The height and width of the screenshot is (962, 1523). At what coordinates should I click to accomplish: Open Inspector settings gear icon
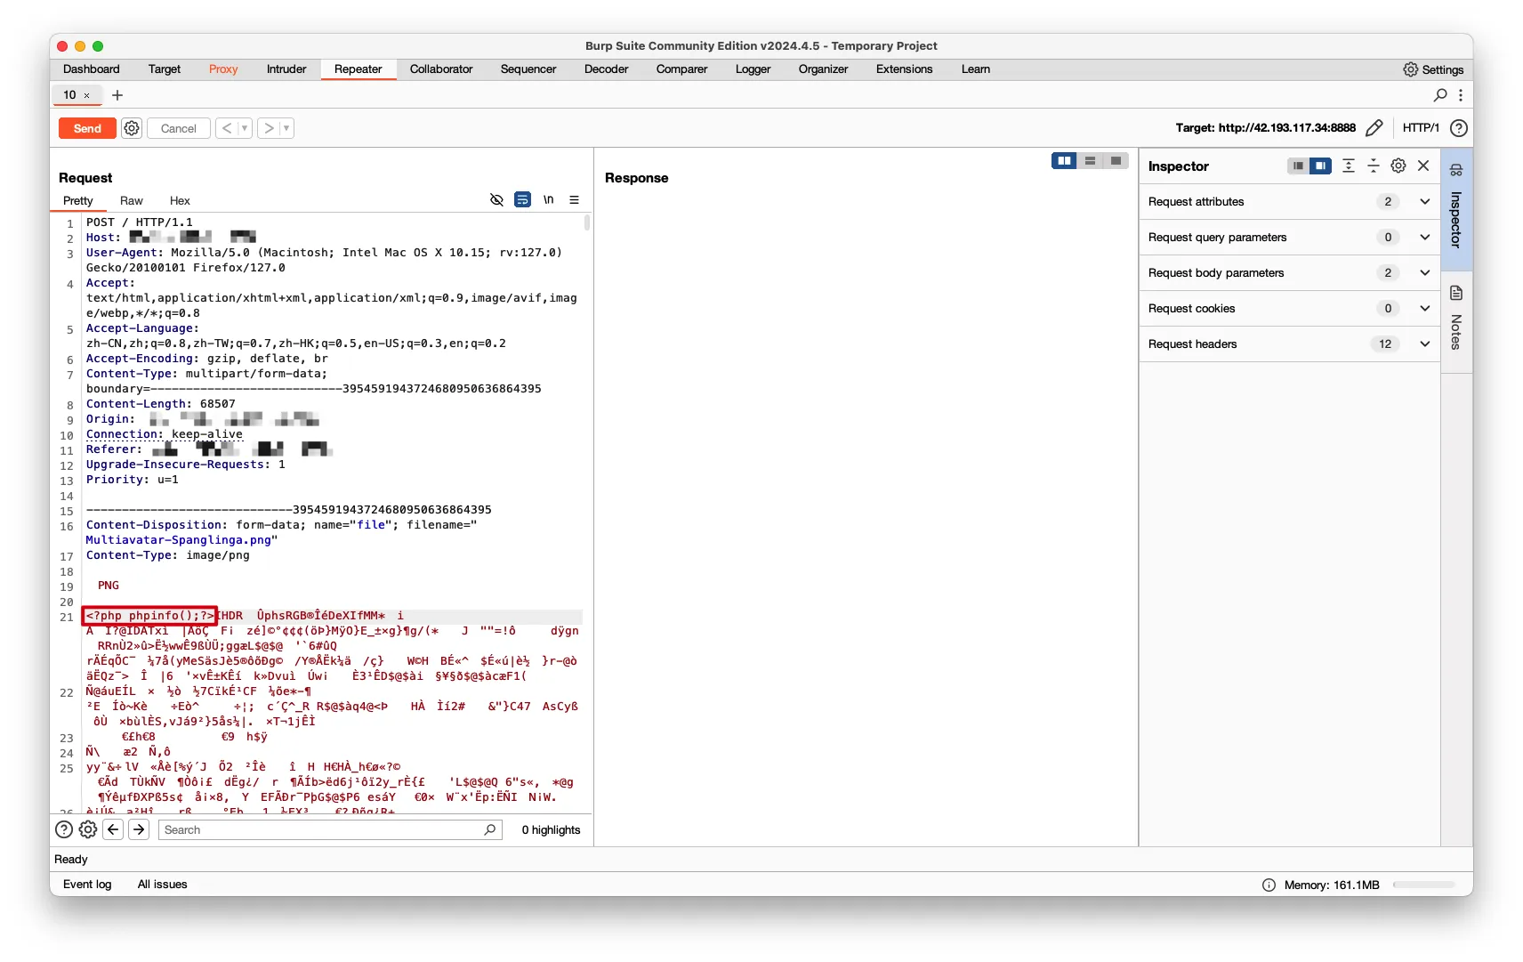point(1398,166)
